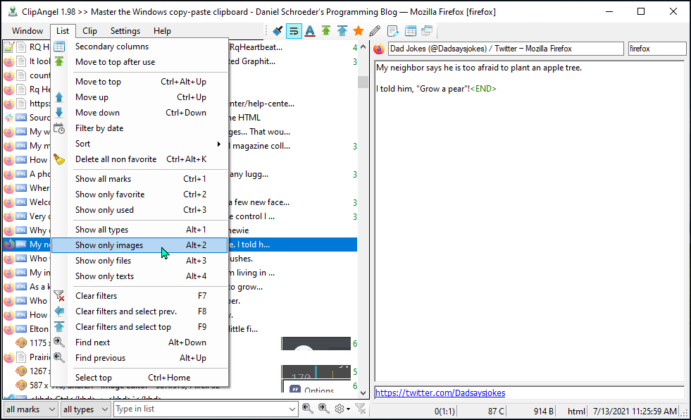The image size is (691, 420).
Task: Click broom icon for Delete all non favorite
Action: pyautogui.click(x=59, y=159)
